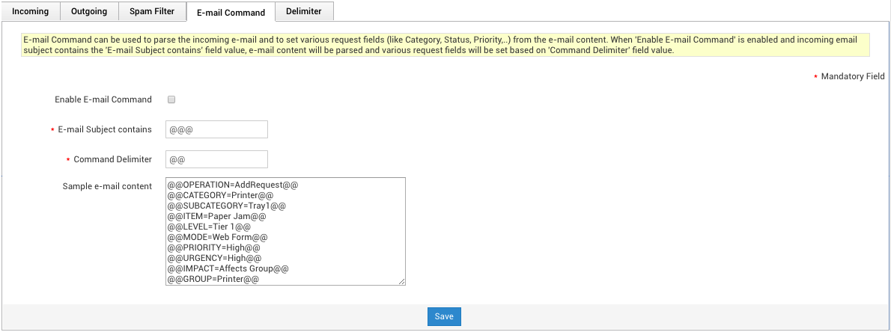Go to the Spam Filter tab
891x332 pixels.
tap(153, 11)
